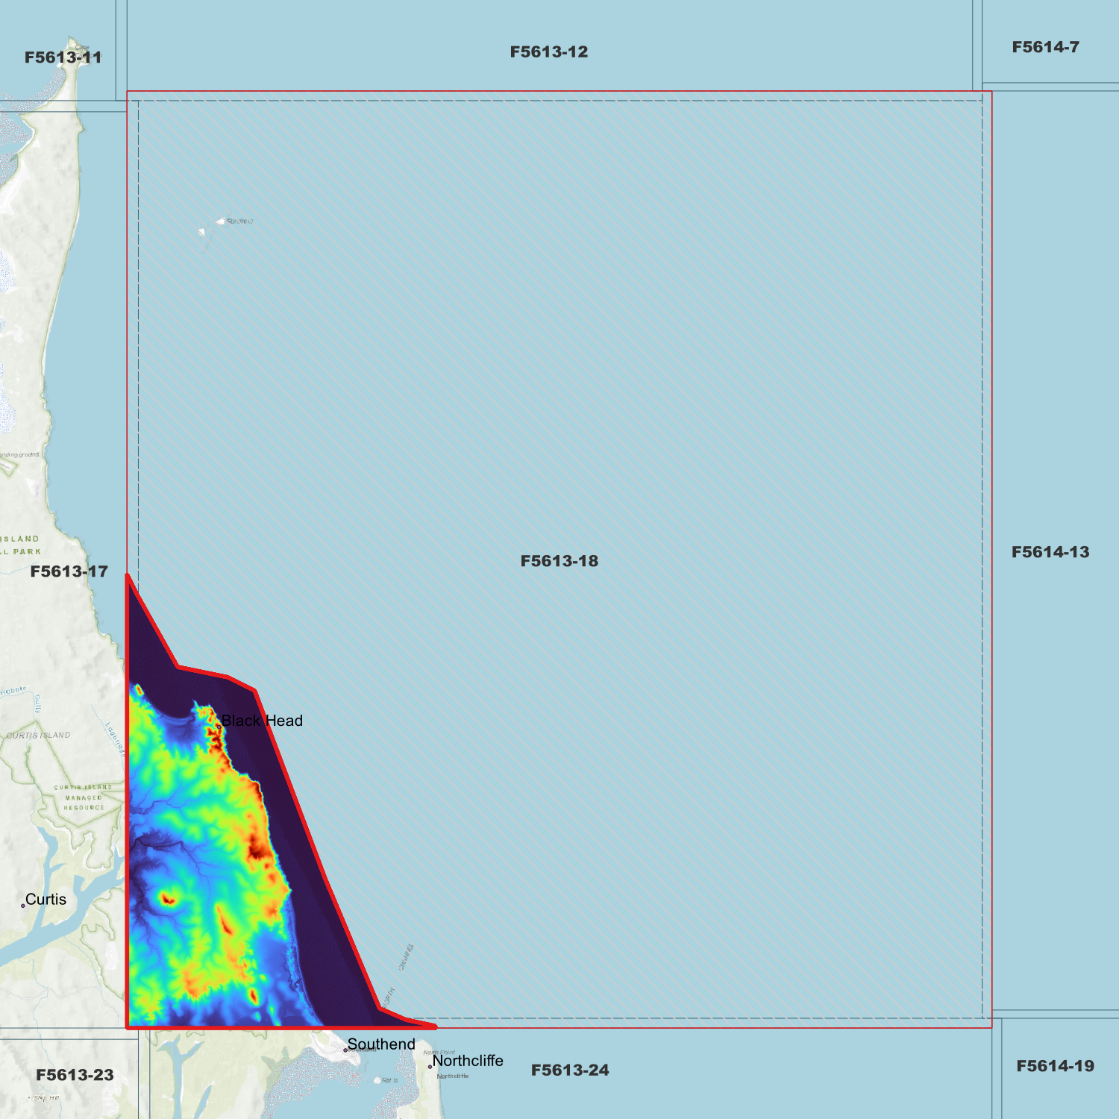
Task: Click the F5613-23 tile label
Action: click(75, 1075)
